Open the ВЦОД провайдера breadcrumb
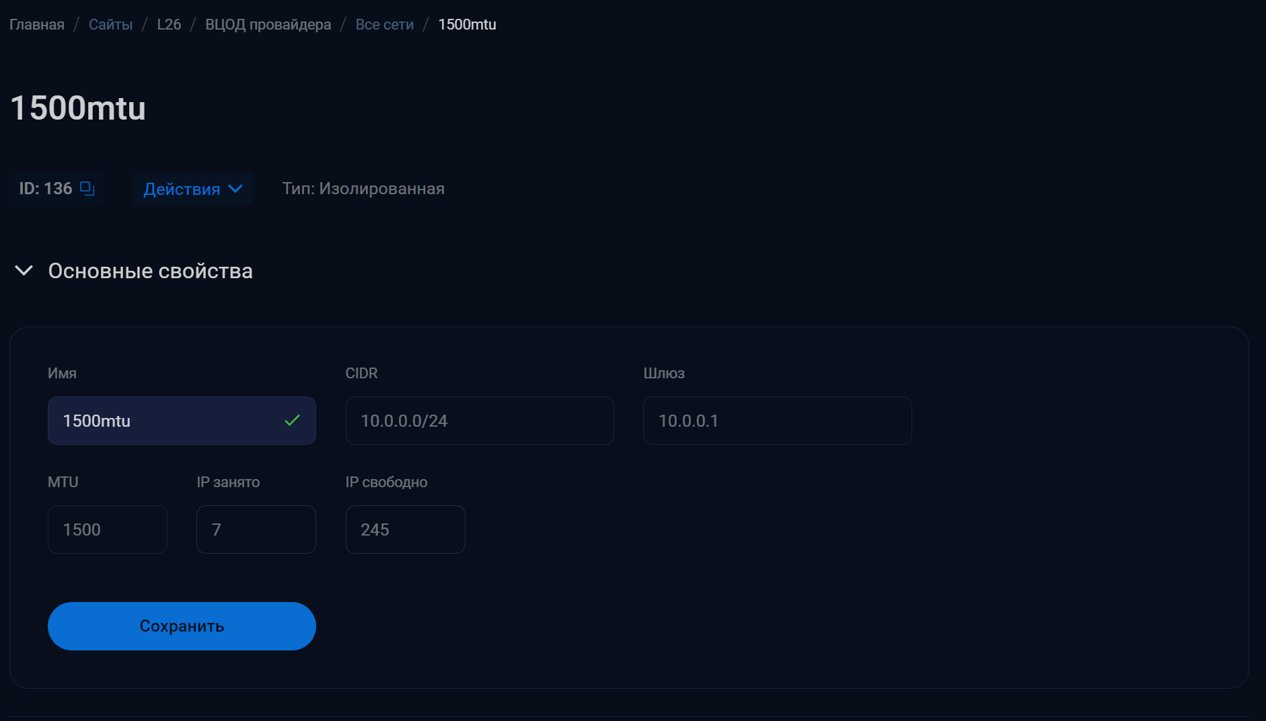This screenshot has width=1266, height=721. click(x=268, y=25)
